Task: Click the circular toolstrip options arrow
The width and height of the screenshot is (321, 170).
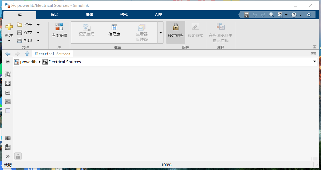Action: coord(309,15)
